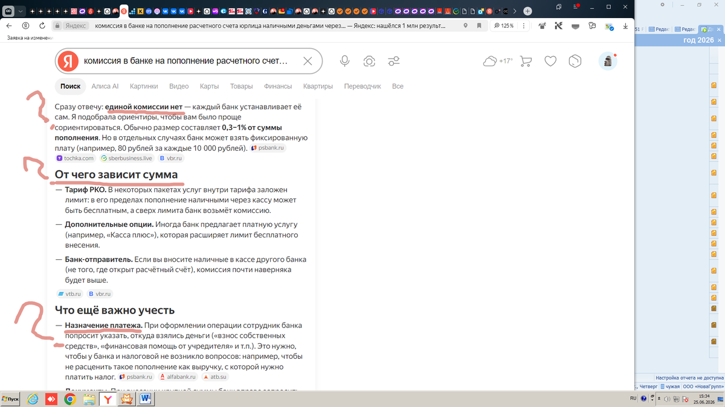Open a new tab with the plus button
725x407 pixels.
point(527,11)
